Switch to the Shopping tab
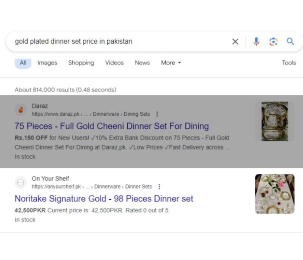303x260 pixels. click(81, 63)
